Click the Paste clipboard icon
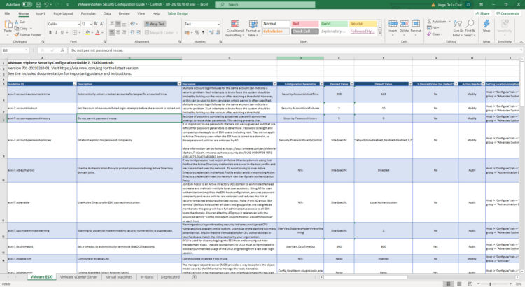525x287 pixels. (8, 24)
